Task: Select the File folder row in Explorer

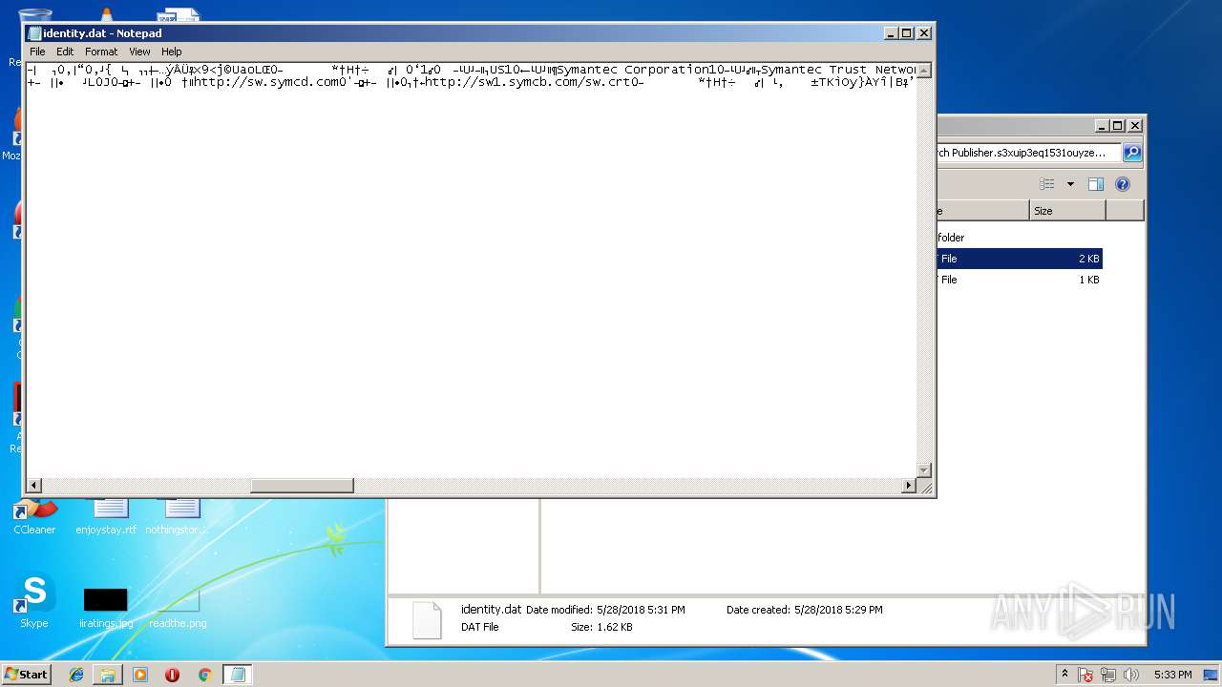Action: 1019,238
